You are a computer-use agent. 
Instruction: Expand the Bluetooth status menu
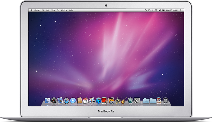click(153, 10)
